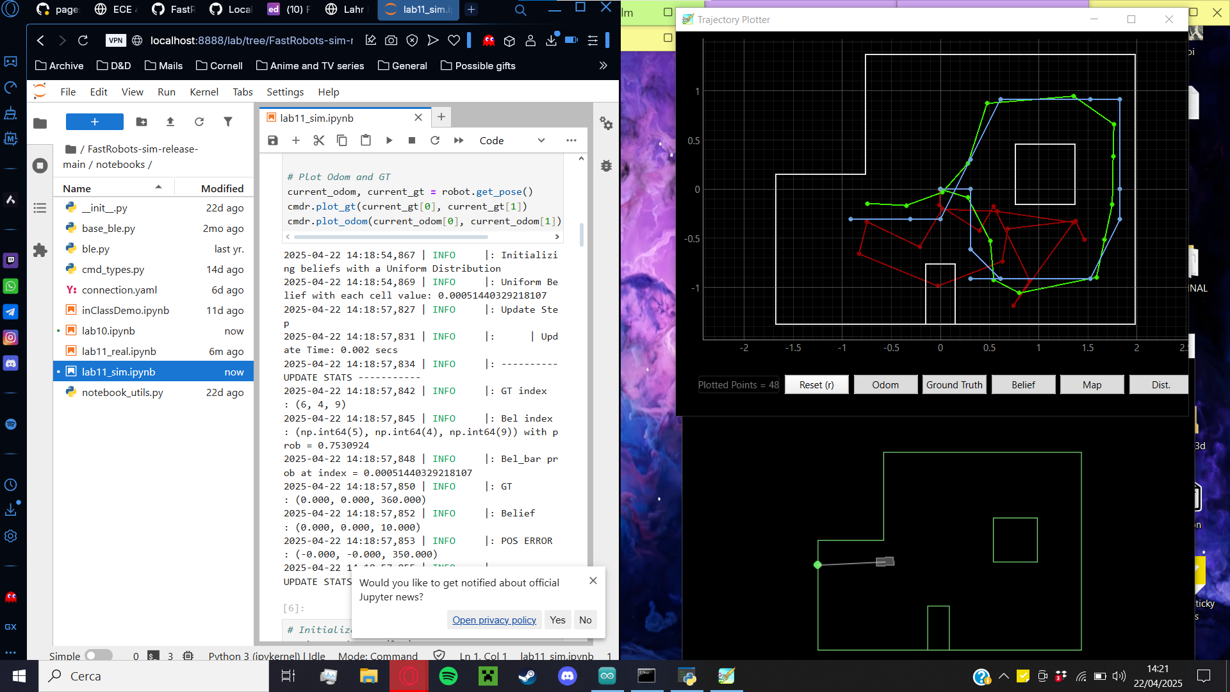This screenshot has height=692, width=1230.
Task: Open the Table of Contents panel
Action: pyautogui.click(x=40, y=208)
